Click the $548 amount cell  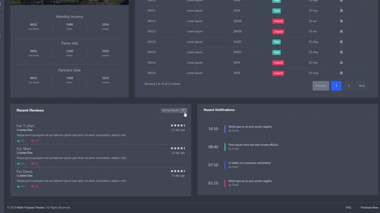pyautogui.click(x=237, y=11)
